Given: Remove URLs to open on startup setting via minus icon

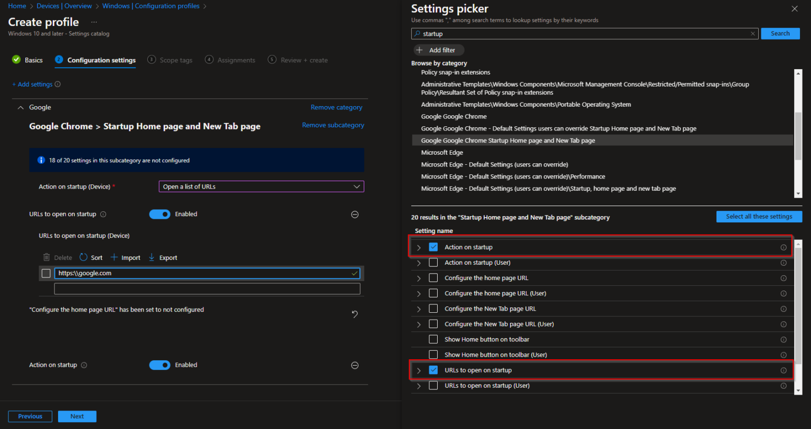Looking at the screenshot, I should [355, 215].
